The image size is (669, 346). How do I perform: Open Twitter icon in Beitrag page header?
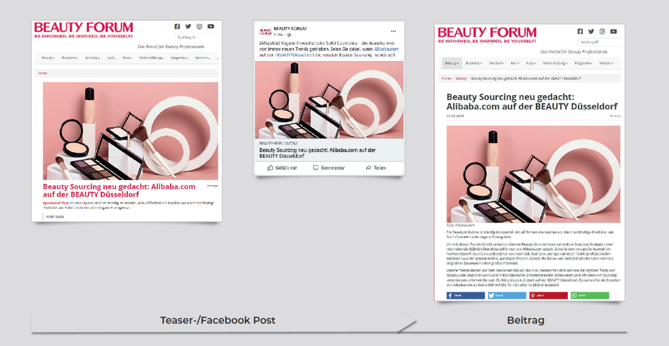coord(592,31)
